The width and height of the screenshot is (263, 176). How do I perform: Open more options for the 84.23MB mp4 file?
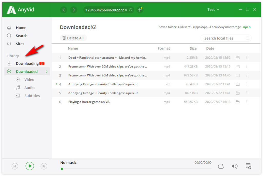247,93
